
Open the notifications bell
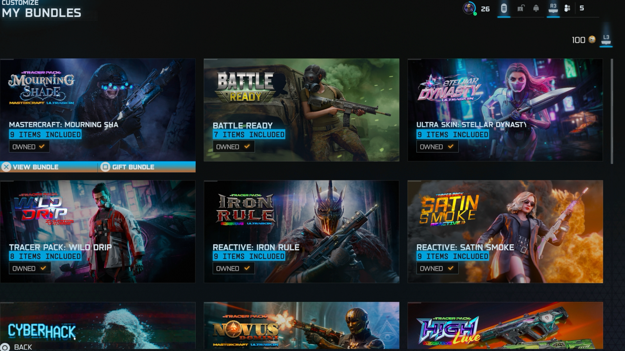tap(536, 8)
